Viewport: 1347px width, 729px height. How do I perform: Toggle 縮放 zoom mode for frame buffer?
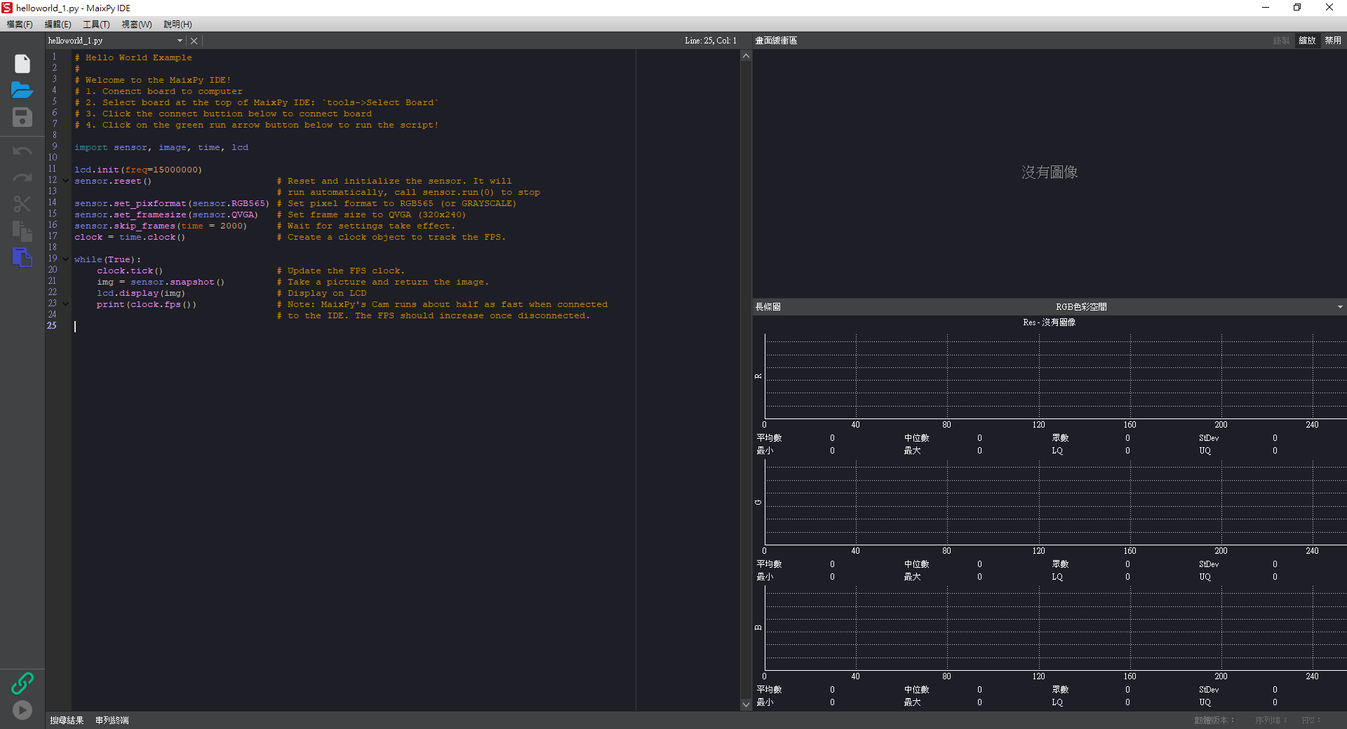1307,40
